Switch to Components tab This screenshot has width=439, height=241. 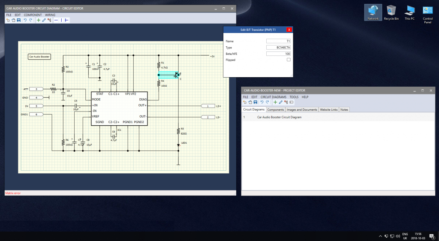pos(276,109)
